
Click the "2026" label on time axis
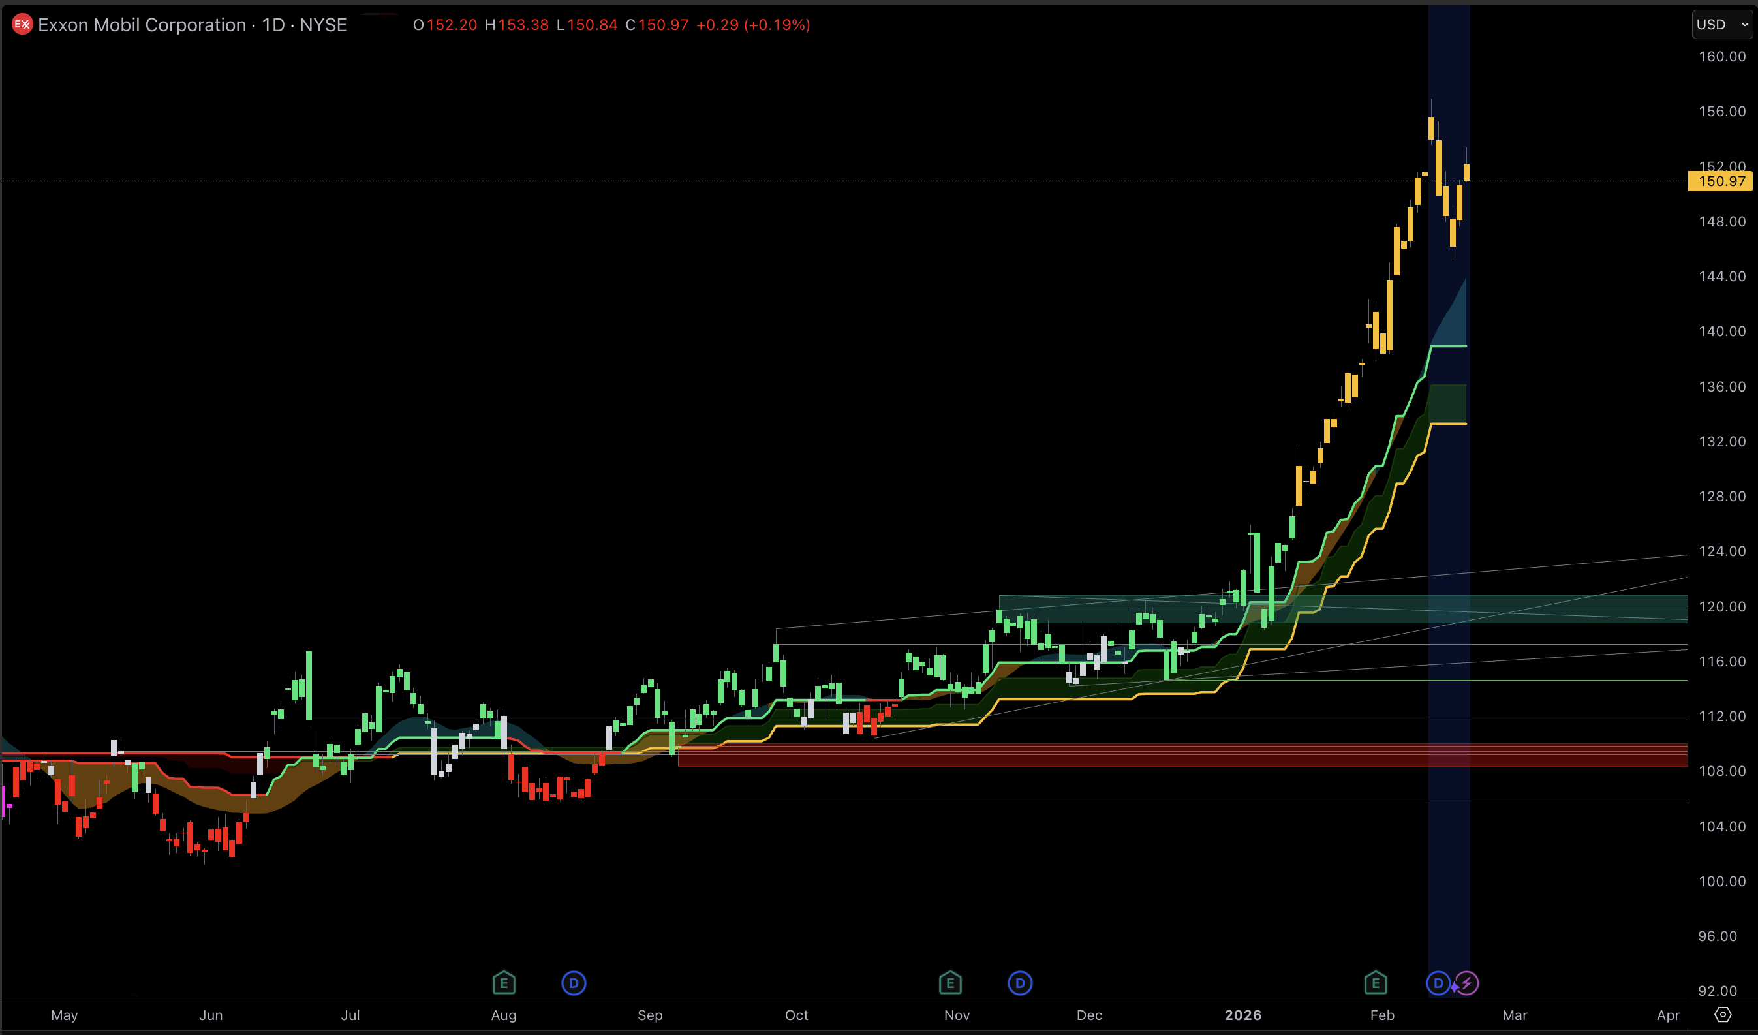tap(1244, 1015)
